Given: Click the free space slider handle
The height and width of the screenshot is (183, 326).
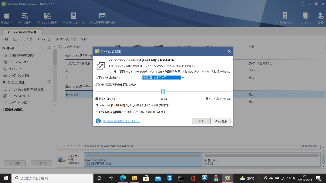Looking at the screenshot, I should click(163, 91).
